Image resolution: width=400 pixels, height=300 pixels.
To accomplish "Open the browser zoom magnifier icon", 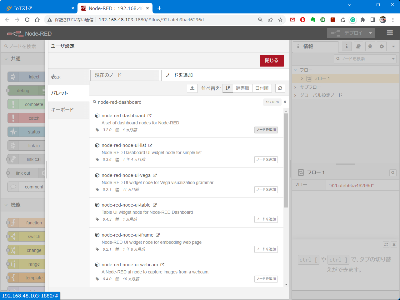I will 260,20.
